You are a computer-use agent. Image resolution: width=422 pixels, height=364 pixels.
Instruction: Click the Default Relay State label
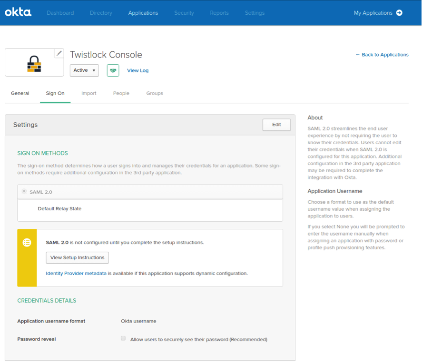[59, 209]
